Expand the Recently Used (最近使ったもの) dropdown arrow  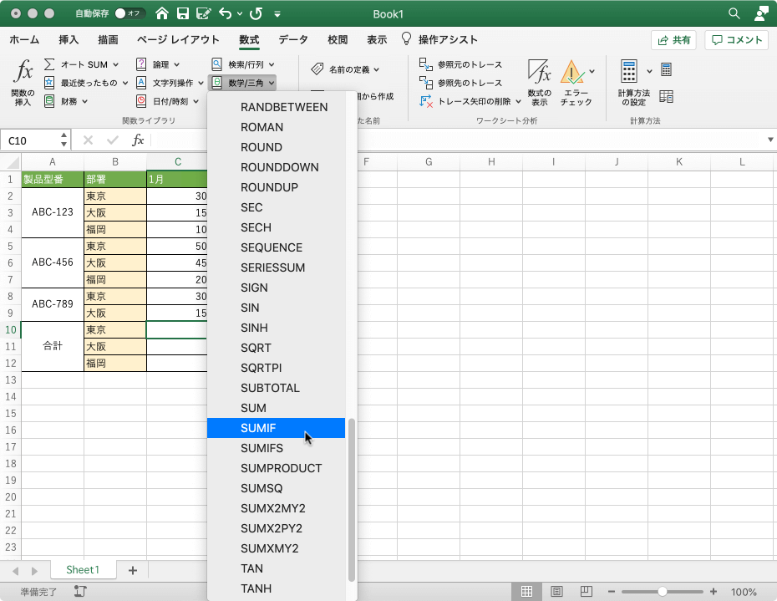[124, 83]
